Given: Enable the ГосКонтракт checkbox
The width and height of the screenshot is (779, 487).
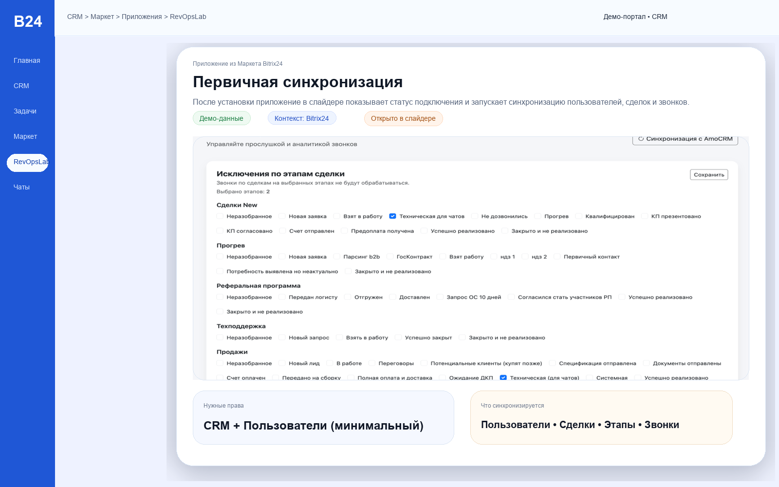Looking at the screenshot, I should click(390, 257).
